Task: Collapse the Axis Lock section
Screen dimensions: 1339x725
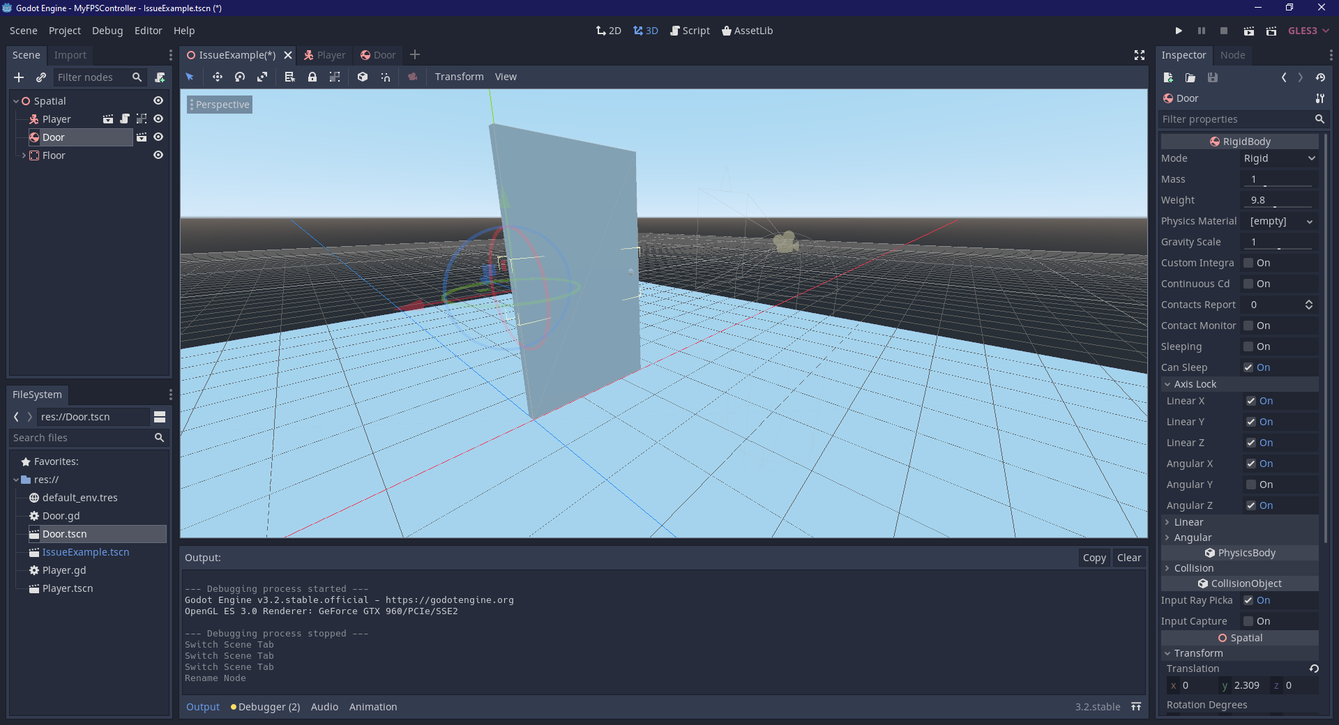Action: coord(1239,384)
